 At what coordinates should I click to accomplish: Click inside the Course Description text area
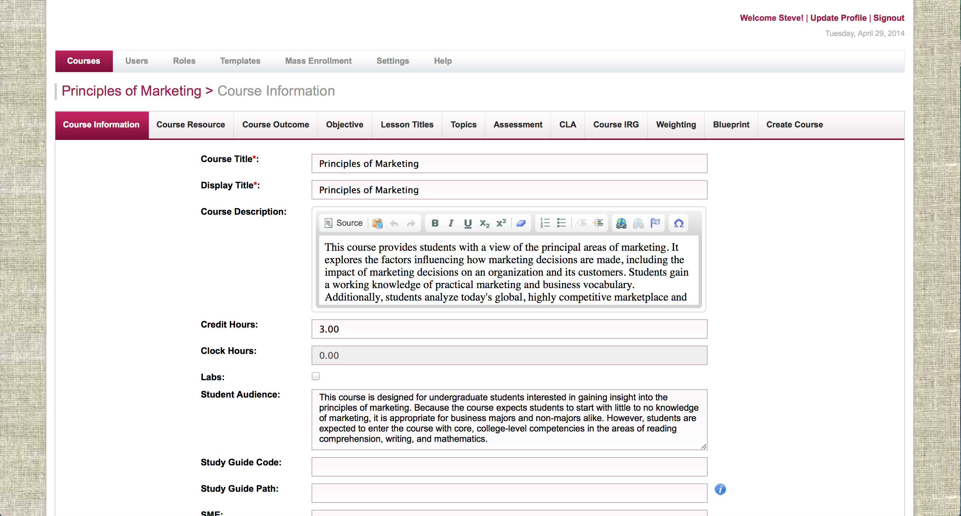pos(509,270)
